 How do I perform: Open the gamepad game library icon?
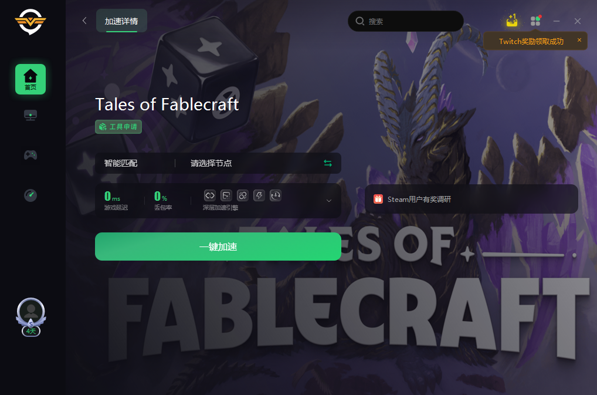pyautogui.click(x=30, y=155)
